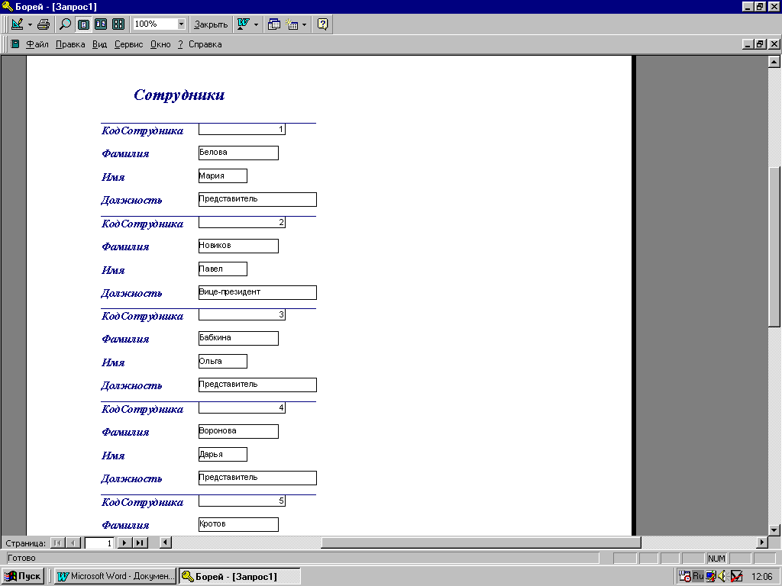Show two pages in preview
Screen dimensions: 782x586
coord(101,24)
